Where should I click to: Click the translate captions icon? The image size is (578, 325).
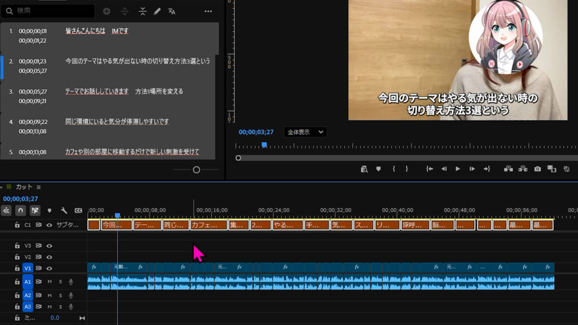pos(172,11)
